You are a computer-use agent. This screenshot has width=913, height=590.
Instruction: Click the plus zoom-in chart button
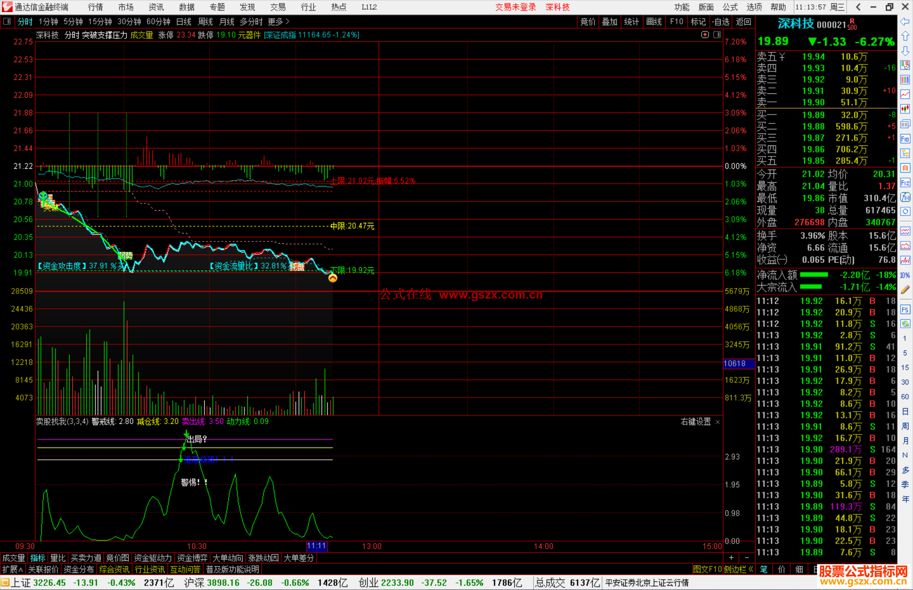[x=731, y=558]
